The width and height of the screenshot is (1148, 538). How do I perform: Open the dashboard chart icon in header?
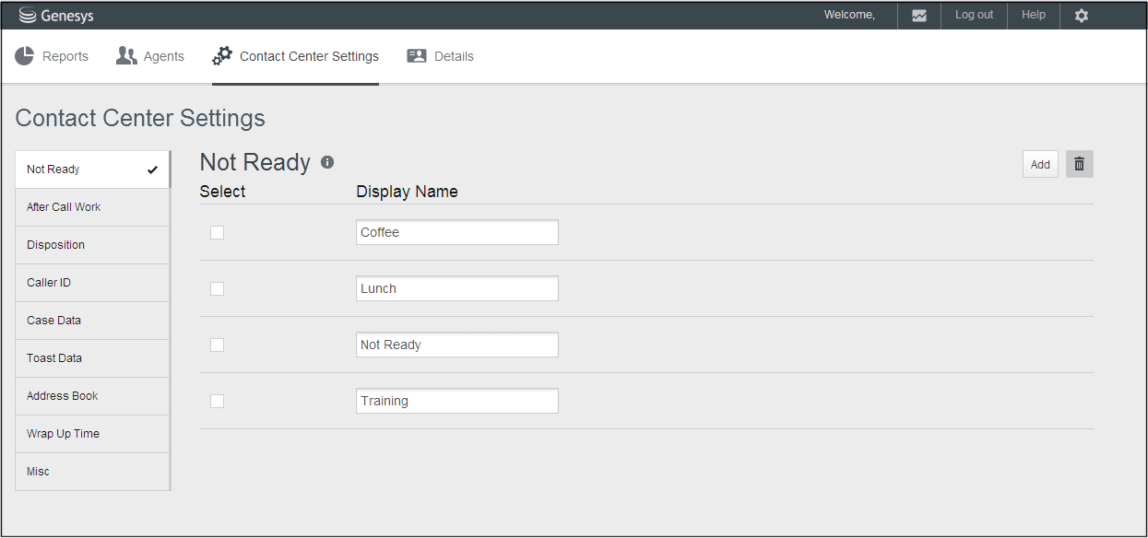pos(919,16)
